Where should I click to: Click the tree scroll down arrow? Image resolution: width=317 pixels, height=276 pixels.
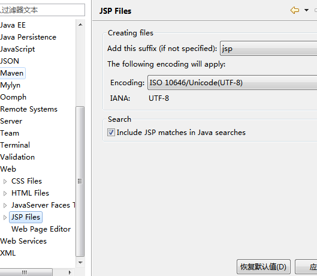(80, 262)
